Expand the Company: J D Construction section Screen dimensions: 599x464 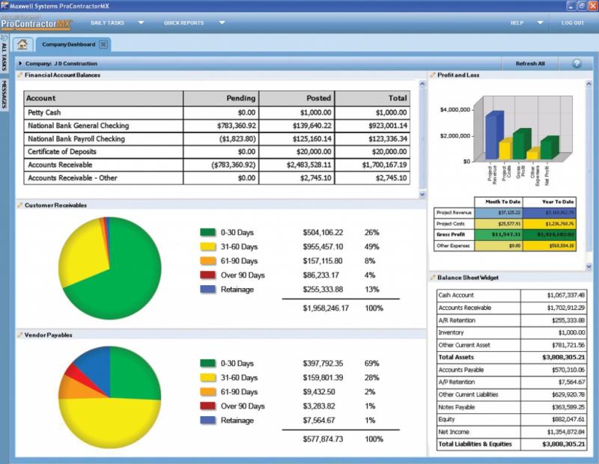[21, 64]
